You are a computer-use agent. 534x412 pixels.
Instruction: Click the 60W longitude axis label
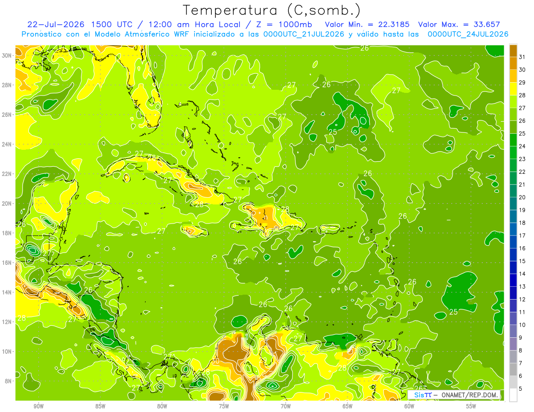tap(409, 406)
